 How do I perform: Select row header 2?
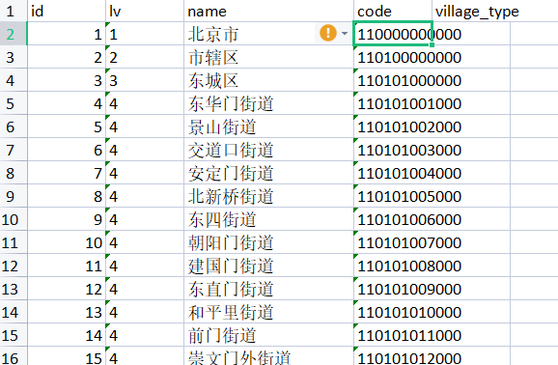pyautogui.click(x=14, y=34)
